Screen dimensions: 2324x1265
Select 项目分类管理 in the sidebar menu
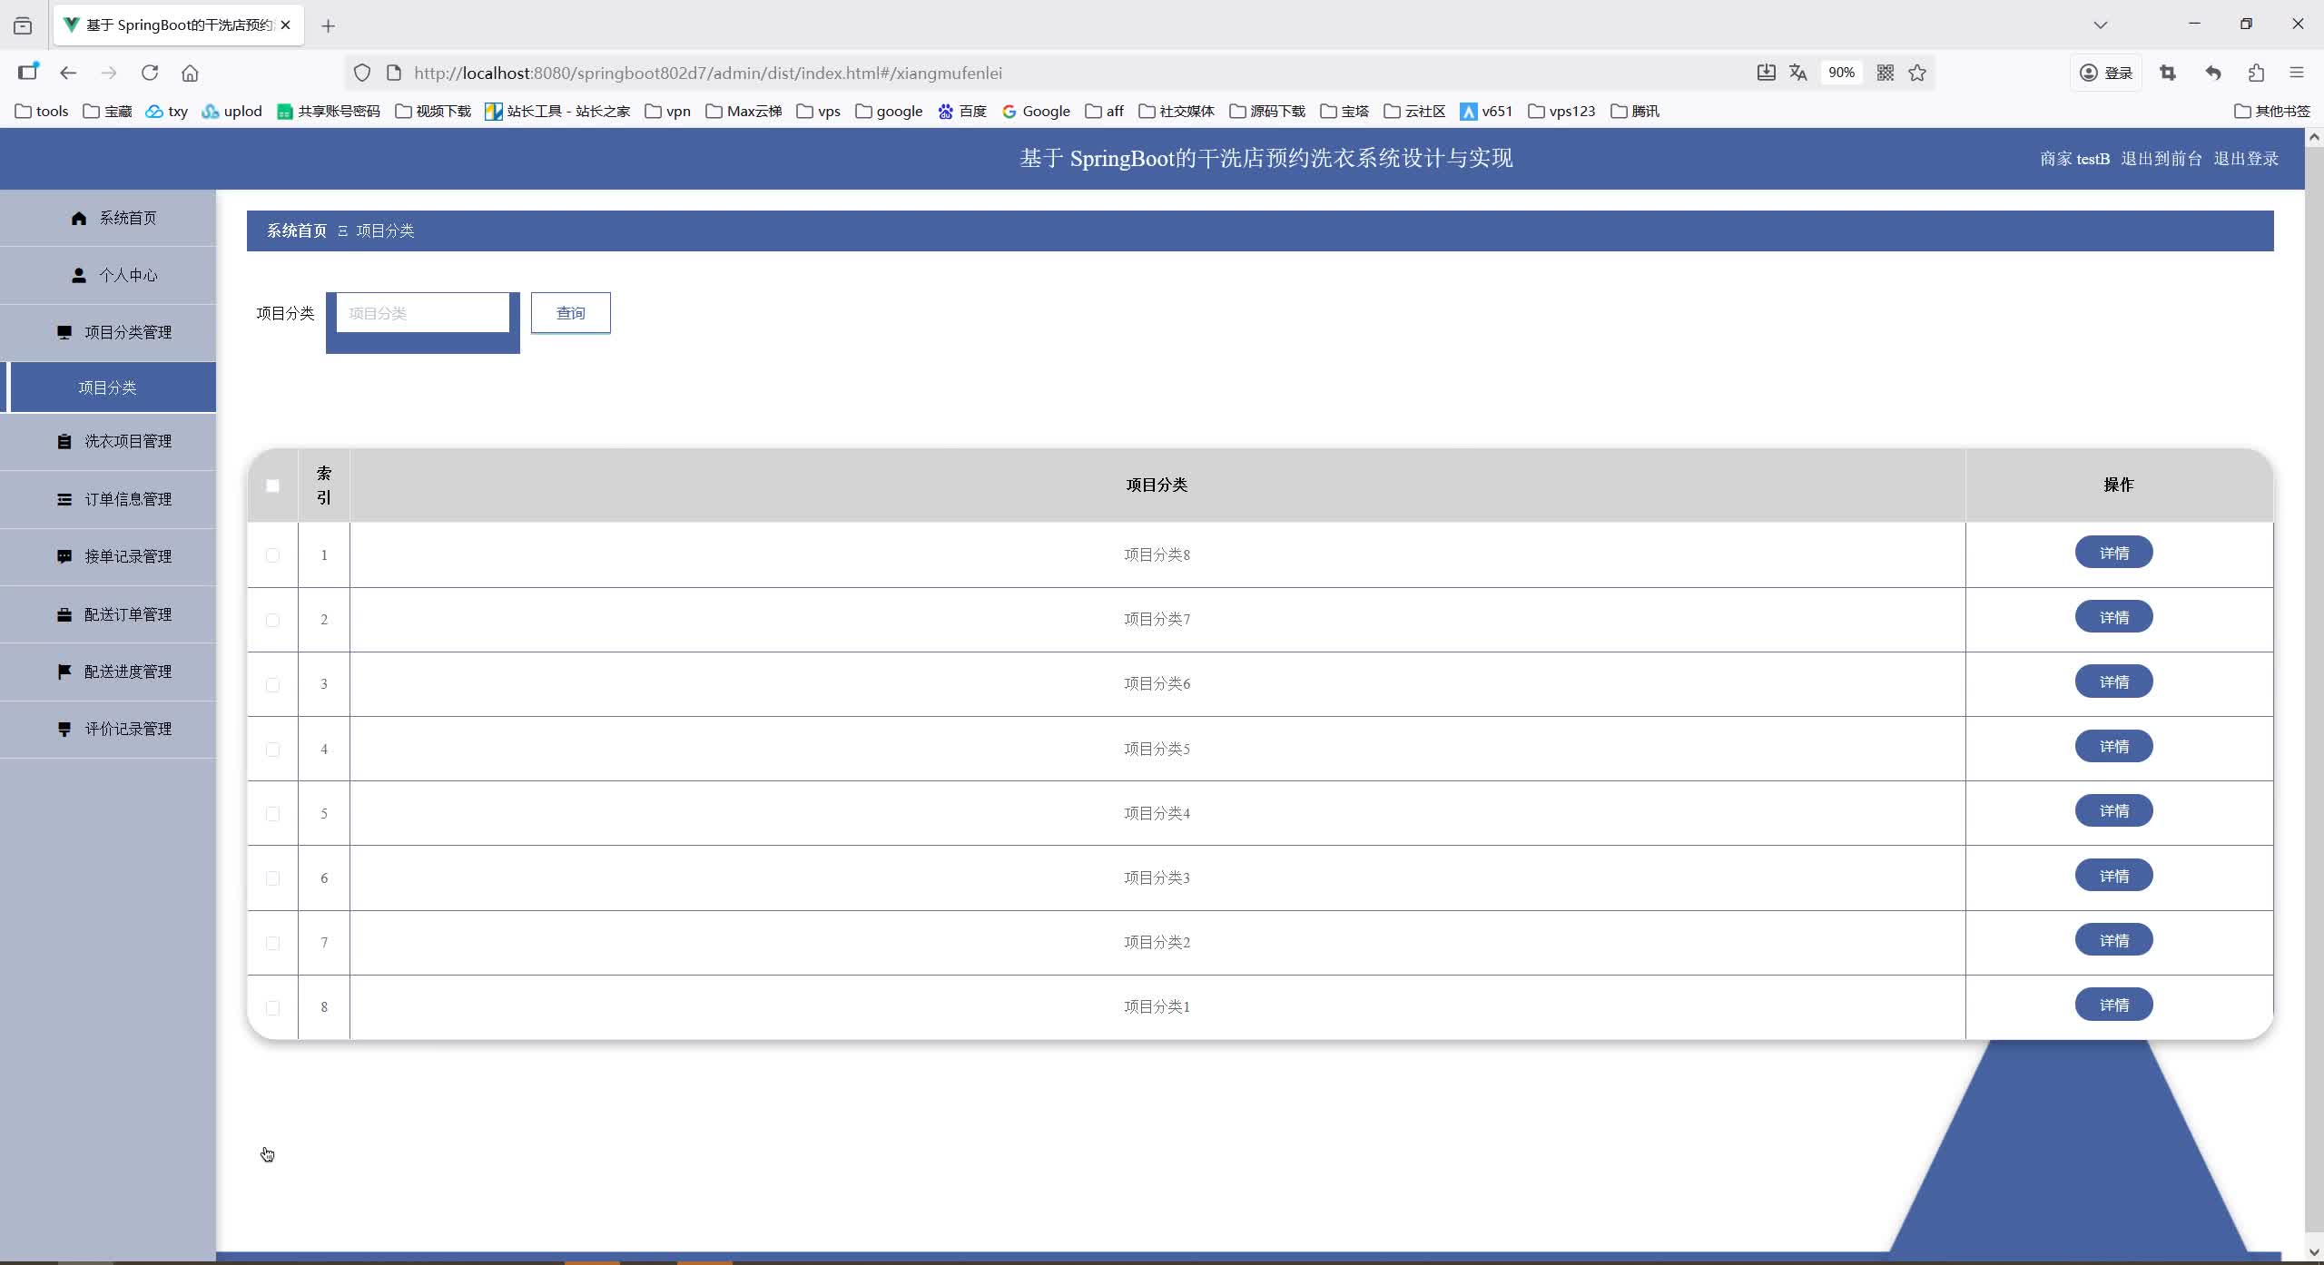(128, 331)
